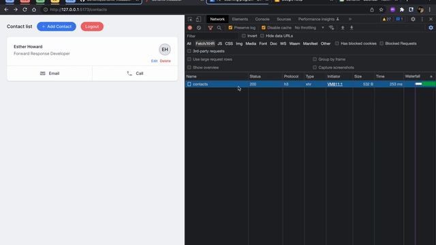This screenshot has width=436, height=245.
Task: Open the browser home icon
Action: 34,10
